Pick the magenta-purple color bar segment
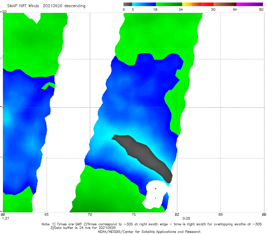 [250, 4]
